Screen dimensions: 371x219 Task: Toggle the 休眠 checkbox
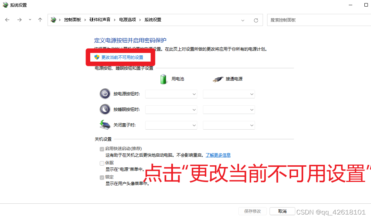point(102,163)
